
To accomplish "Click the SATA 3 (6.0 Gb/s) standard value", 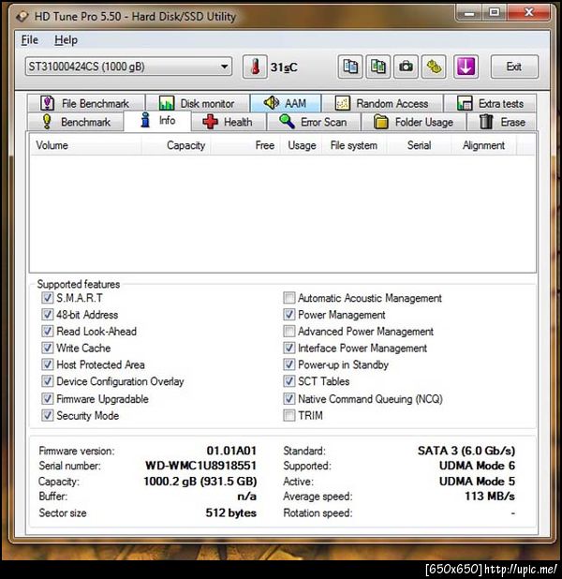I will (466, 451).
